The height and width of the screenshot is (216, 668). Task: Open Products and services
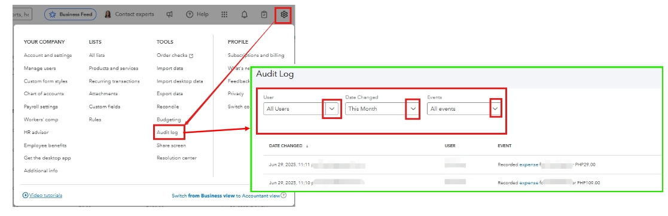pos(113,68)
